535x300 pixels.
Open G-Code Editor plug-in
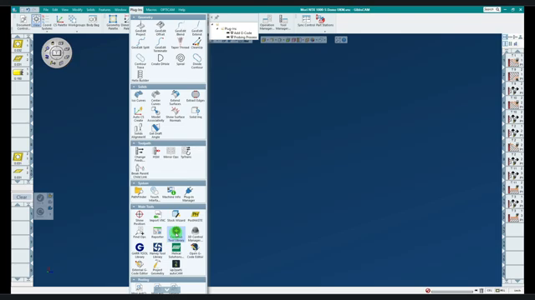click(195, 251)
